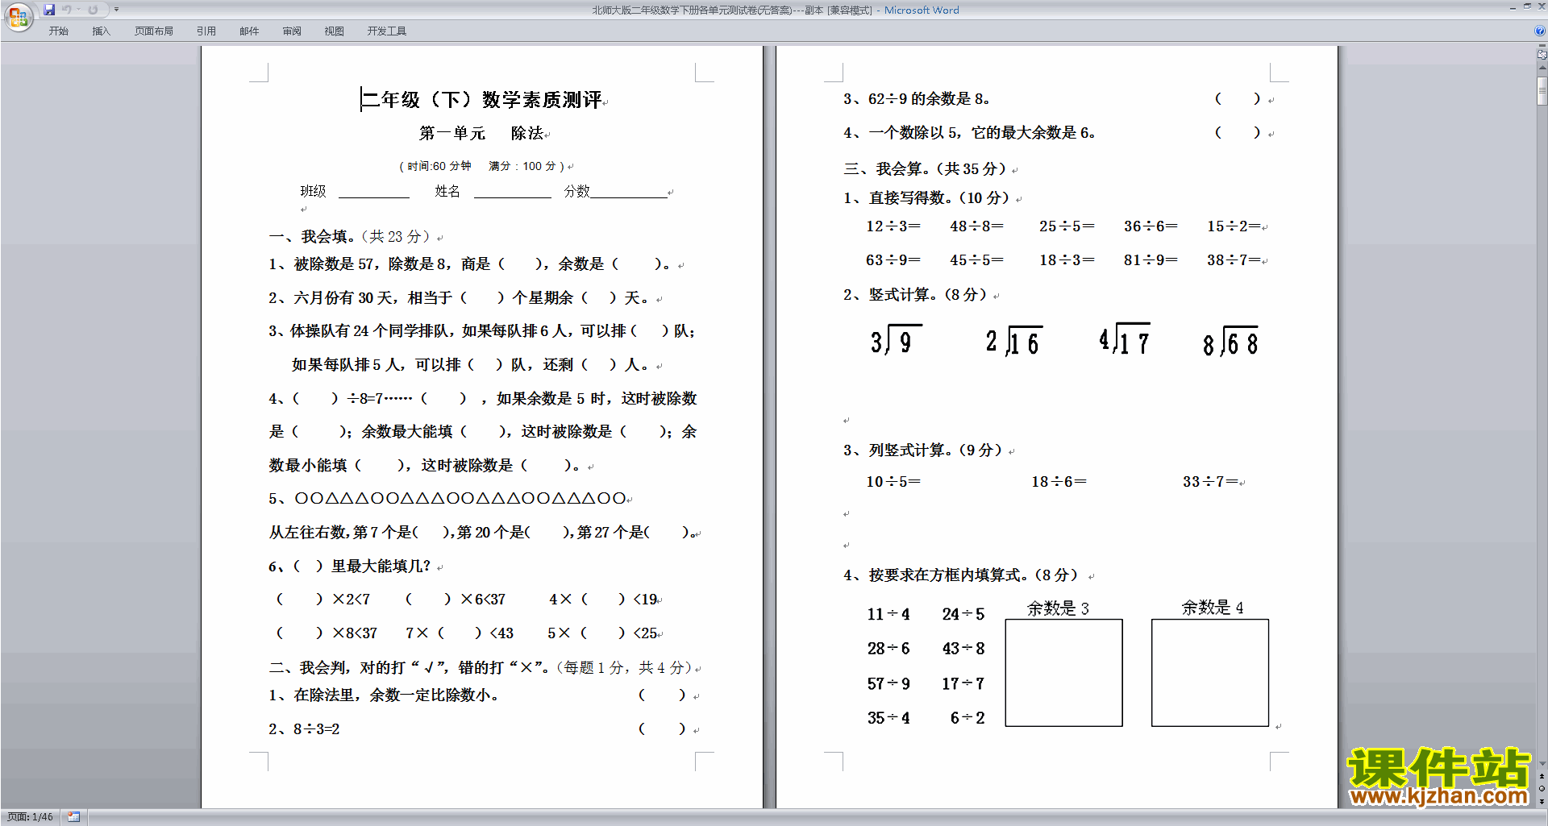Undo the last action
This screenshot has width=1548, height=826.
point(67,10)
